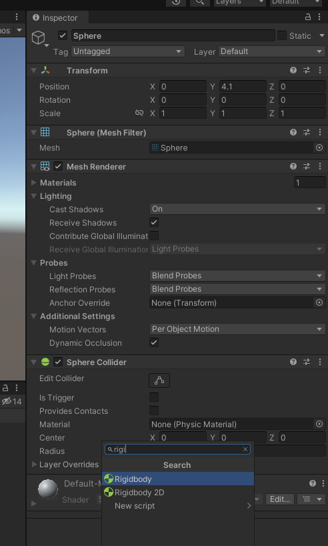Open the New script submenu

[178, 505]
